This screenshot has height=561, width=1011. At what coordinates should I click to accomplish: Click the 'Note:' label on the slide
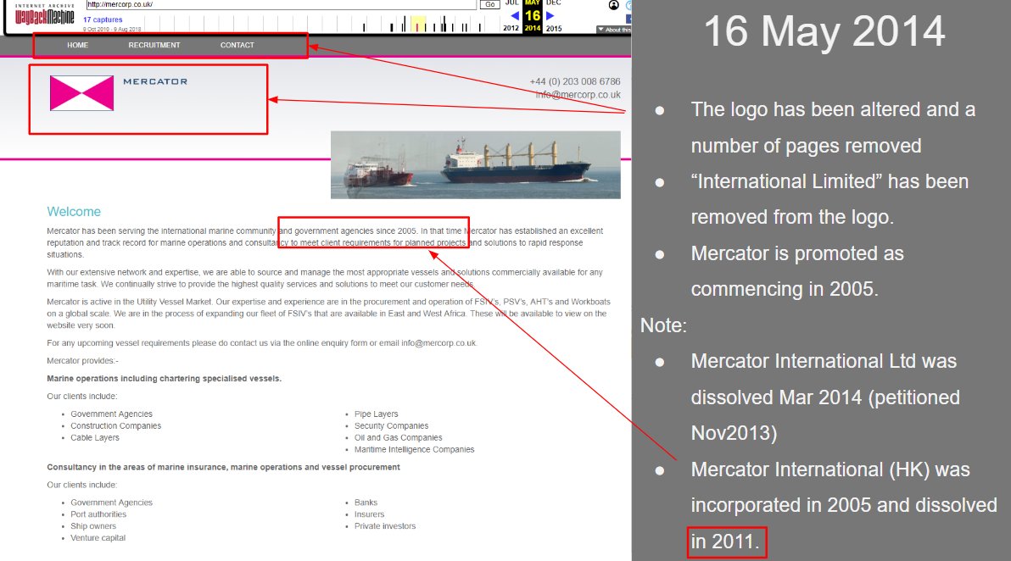(663, 325)
